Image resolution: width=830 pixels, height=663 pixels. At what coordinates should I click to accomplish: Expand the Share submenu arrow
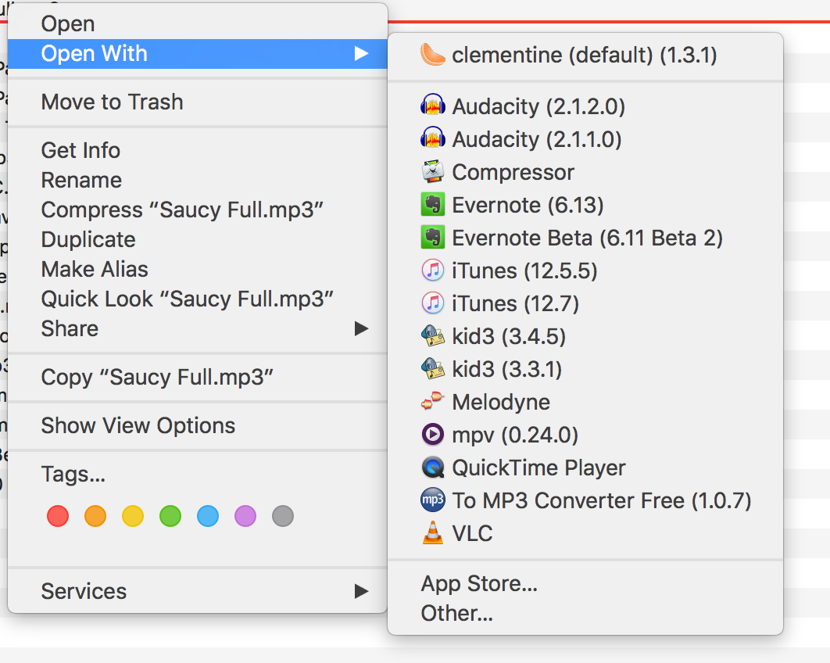(x=360, y=328)
